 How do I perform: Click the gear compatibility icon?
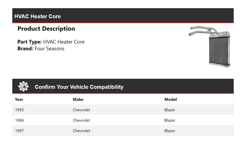(x=23, y=86)
